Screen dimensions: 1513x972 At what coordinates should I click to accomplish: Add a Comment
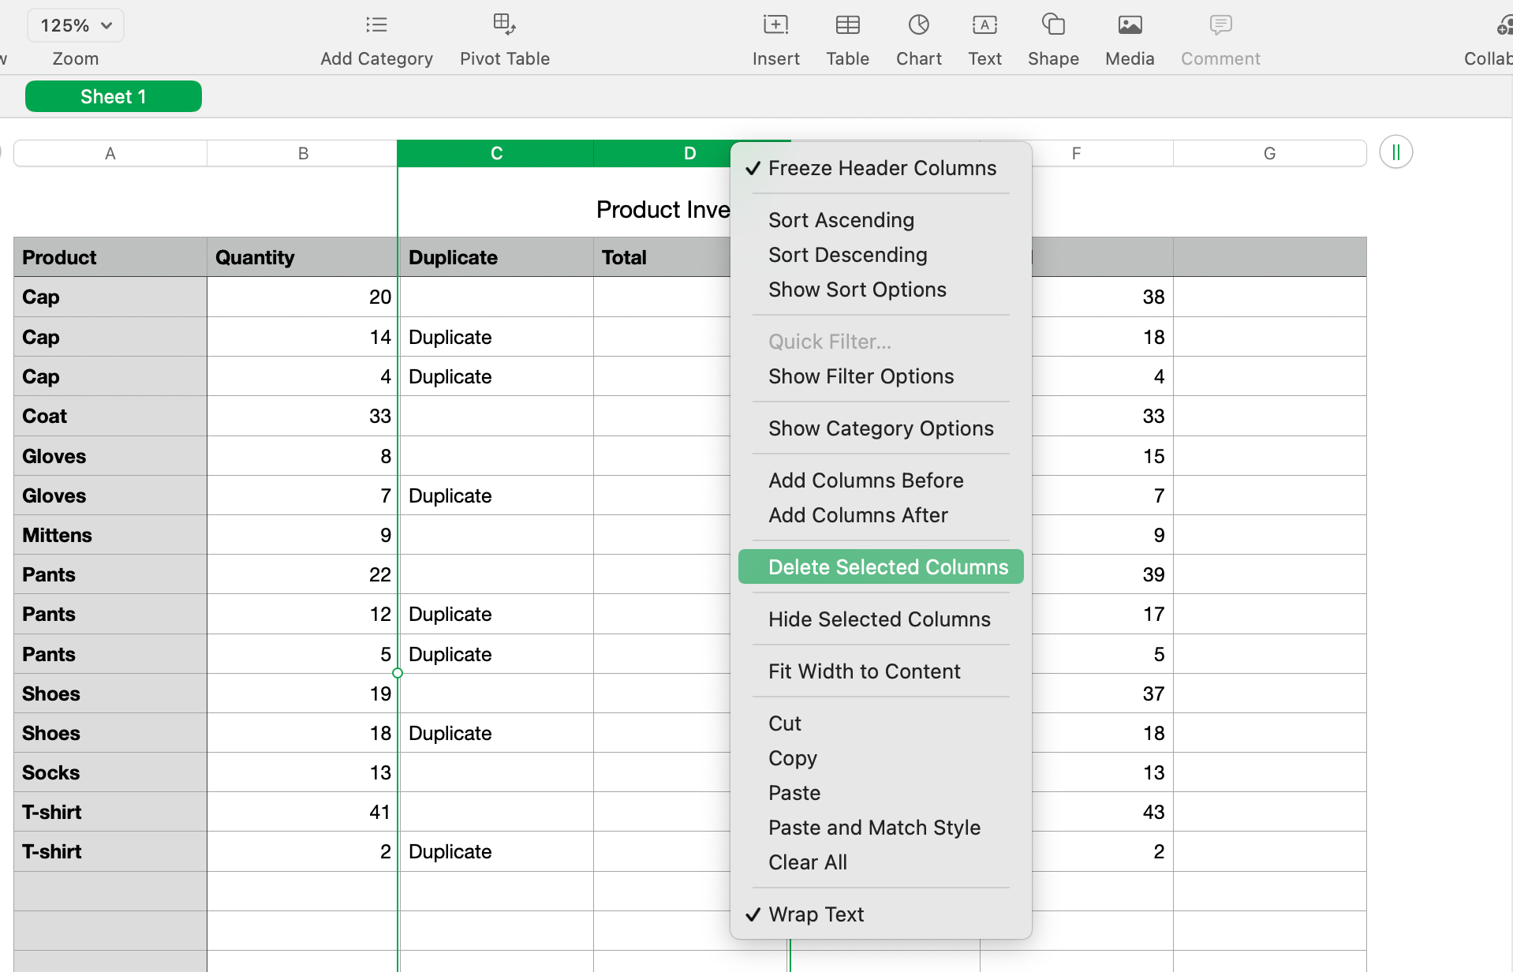point(1219,37)
